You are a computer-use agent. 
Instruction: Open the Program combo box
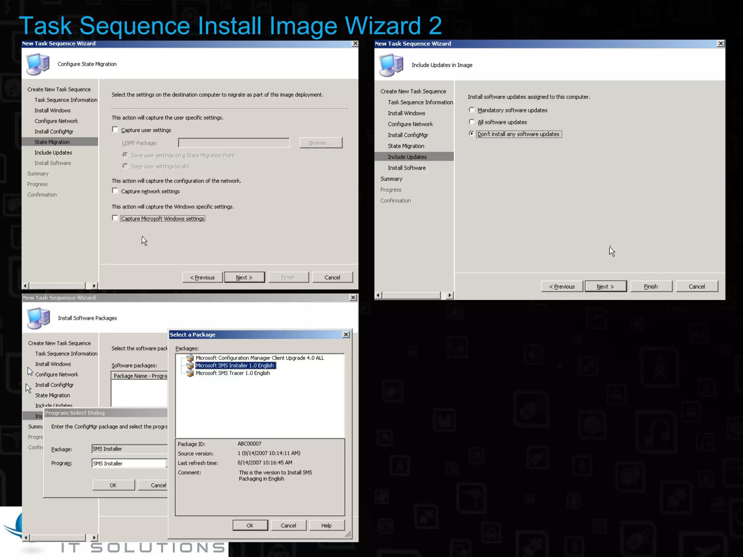click(130, 463)
